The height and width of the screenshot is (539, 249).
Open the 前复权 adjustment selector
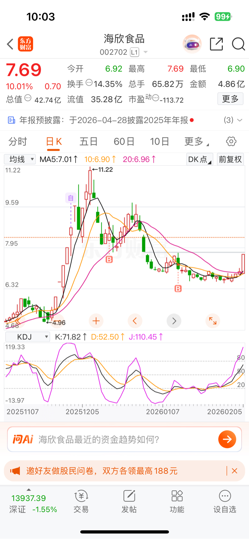coord(230,159)
